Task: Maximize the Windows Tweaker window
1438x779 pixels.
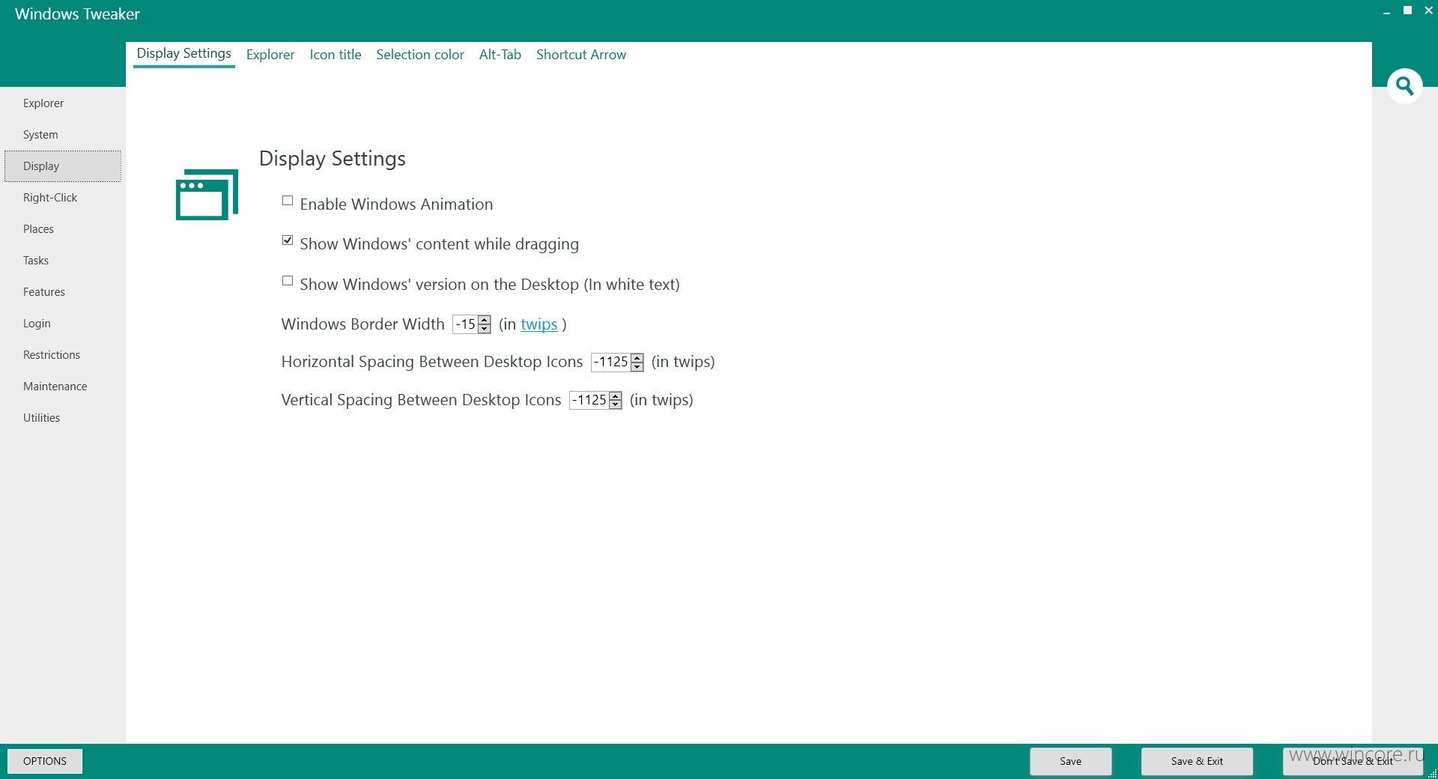Action: click(x=1407, y=10)
